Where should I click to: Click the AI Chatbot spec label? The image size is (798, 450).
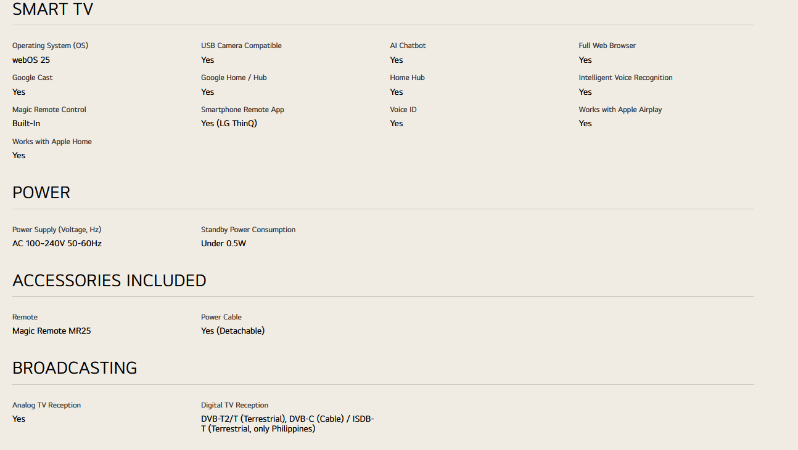(x=408, y=46)
